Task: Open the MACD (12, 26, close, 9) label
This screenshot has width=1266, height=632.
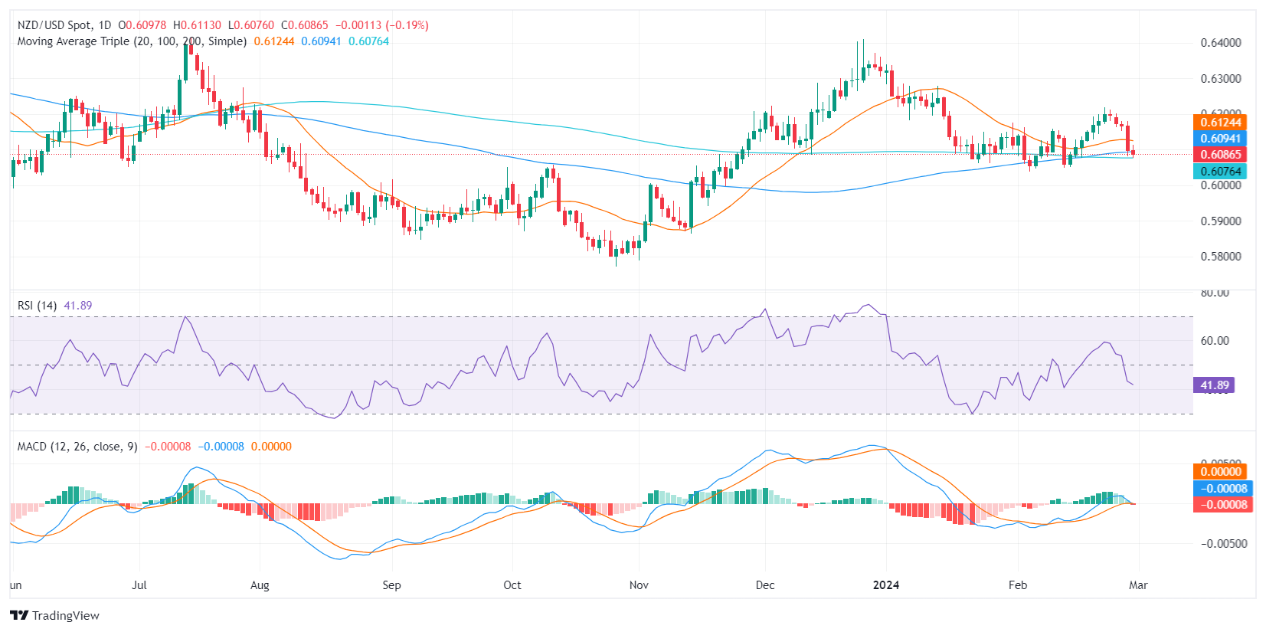Action: [77, 447]
